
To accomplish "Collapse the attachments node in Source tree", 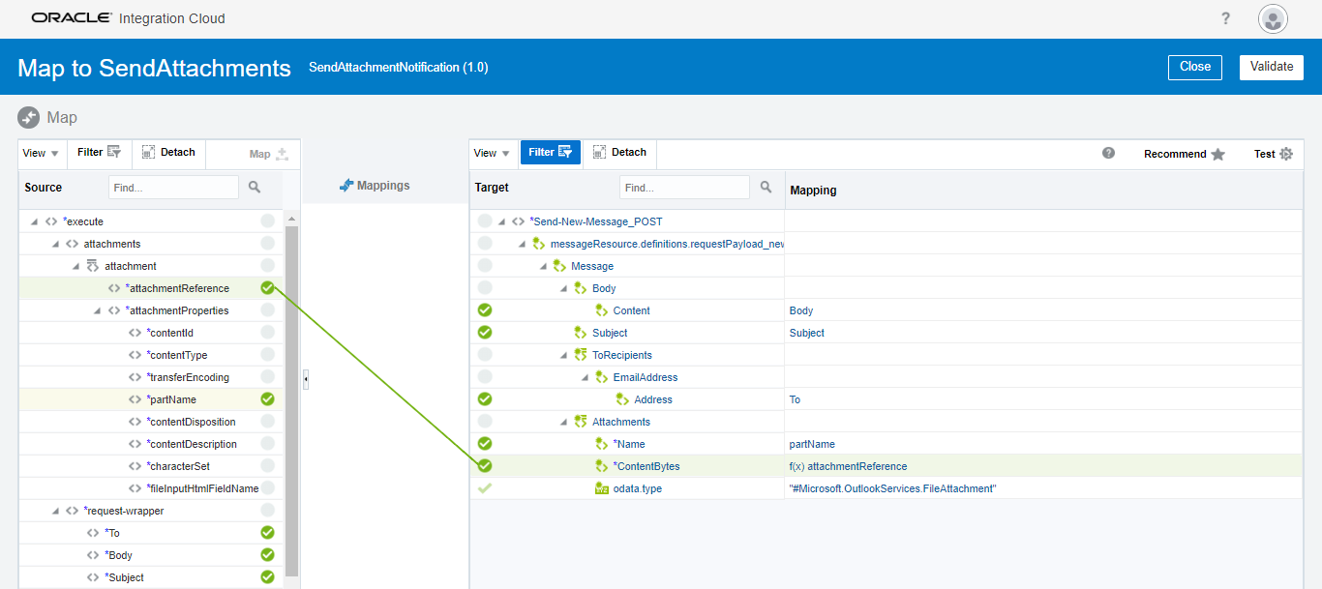I will (56, 244).
